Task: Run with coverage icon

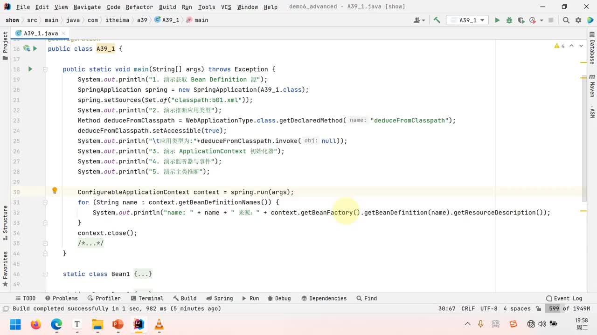Action: (x=521, y=20)
